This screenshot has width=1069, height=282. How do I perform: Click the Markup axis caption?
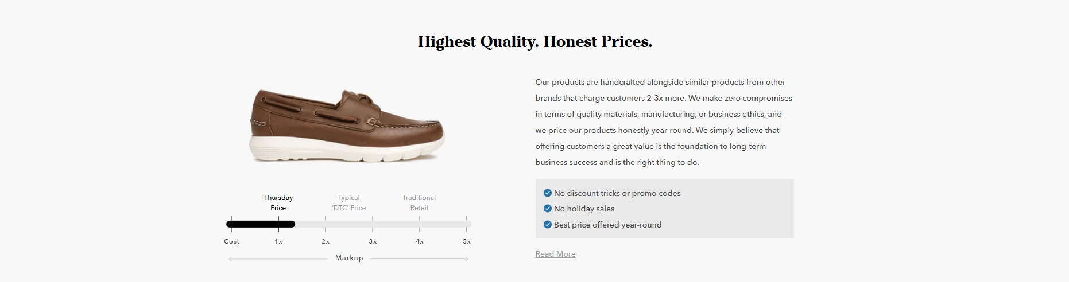pyautogui.click(x=349, y=258)
